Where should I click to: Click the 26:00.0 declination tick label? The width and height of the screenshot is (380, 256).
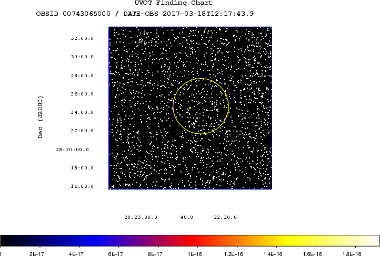(x=82, y=94)
